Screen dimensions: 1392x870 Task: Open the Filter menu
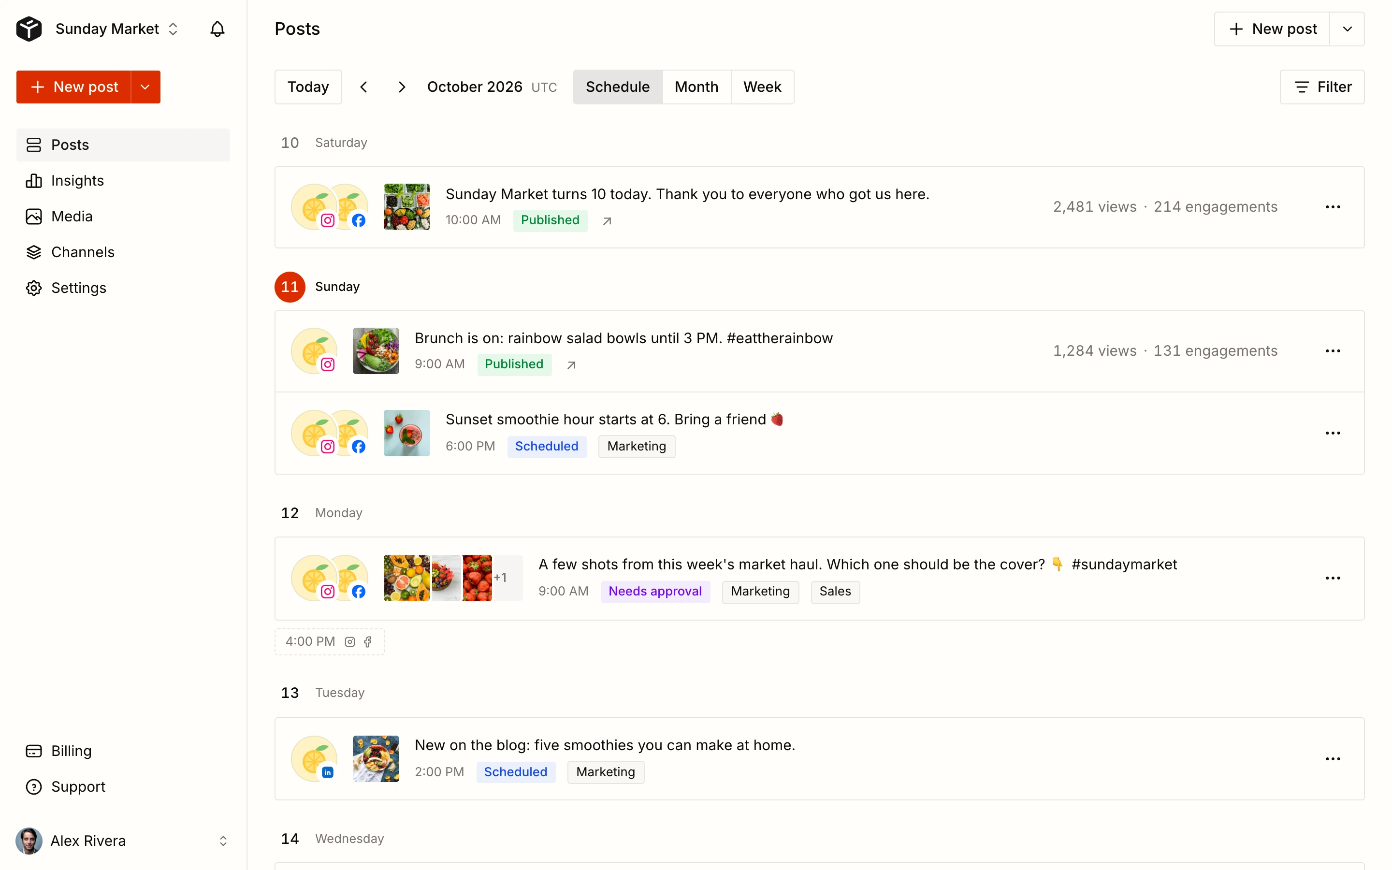coord(1322,87)
